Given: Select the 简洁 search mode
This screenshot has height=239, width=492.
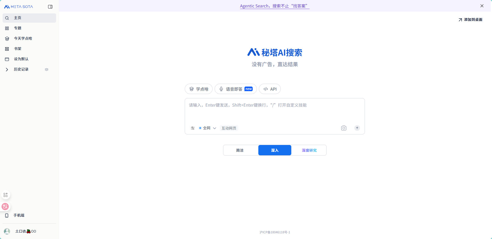Looking at the screenshot, I should (240, 150).
